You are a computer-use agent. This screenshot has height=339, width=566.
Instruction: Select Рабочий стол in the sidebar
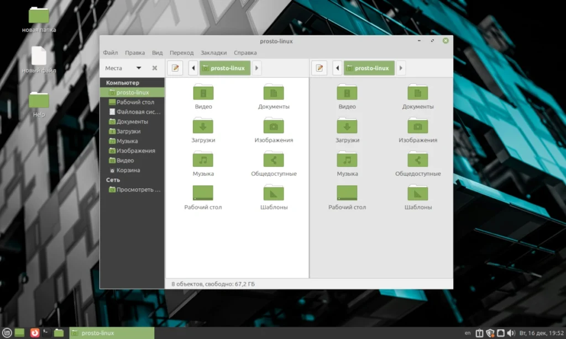[x=132, y=102]
